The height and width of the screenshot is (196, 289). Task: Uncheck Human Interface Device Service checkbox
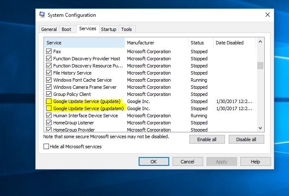49,116
